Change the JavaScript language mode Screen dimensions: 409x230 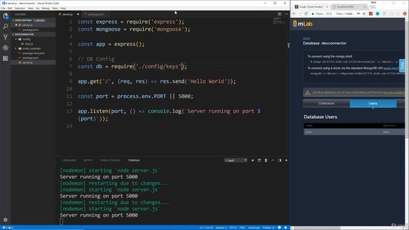(x=254, y=227)
